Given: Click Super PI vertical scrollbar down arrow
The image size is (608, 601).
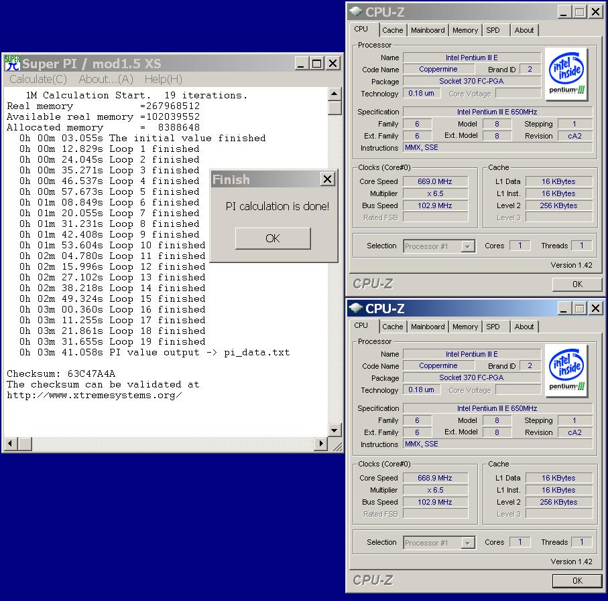Looking at the screenshot, I should click(x=335, y=430).
